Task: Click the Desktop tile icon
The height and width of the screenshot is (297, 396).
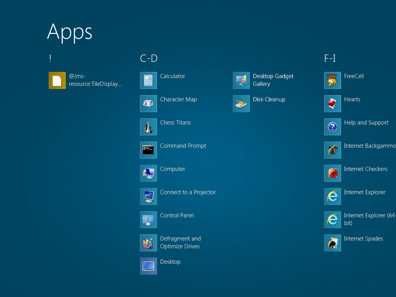Action: [148, 266]
